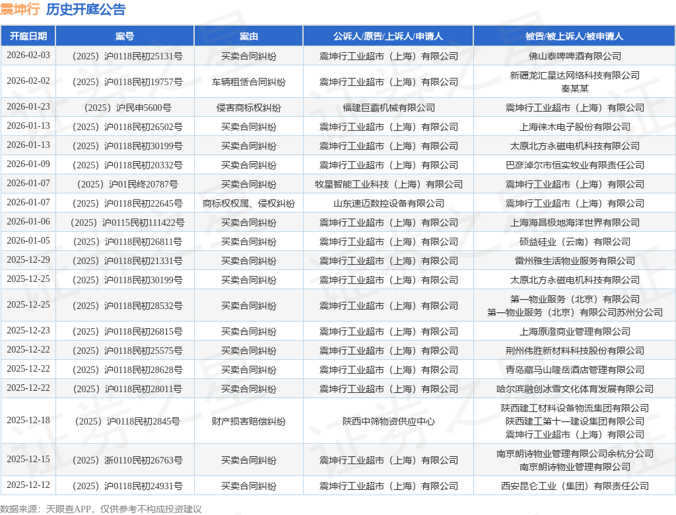
Task: Click defendant 荆州伟胜新材料科技股份有限公司
Action: click(x=575, y=350)
